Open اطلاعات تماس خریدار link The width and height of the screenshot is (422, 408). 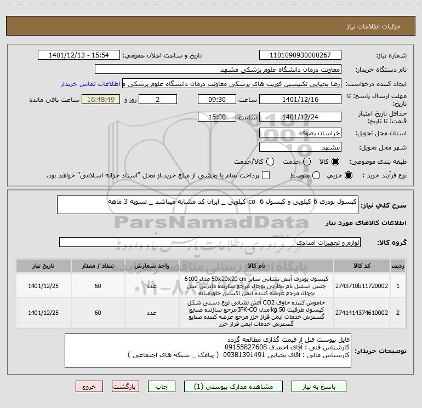[x=90, y=84]
